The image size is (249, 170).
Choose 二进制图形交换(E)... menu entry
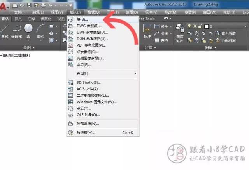point(103,95)
